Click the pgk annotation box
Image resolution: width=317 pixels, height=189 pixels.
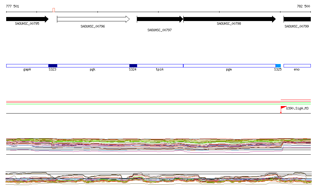(93, 66)
